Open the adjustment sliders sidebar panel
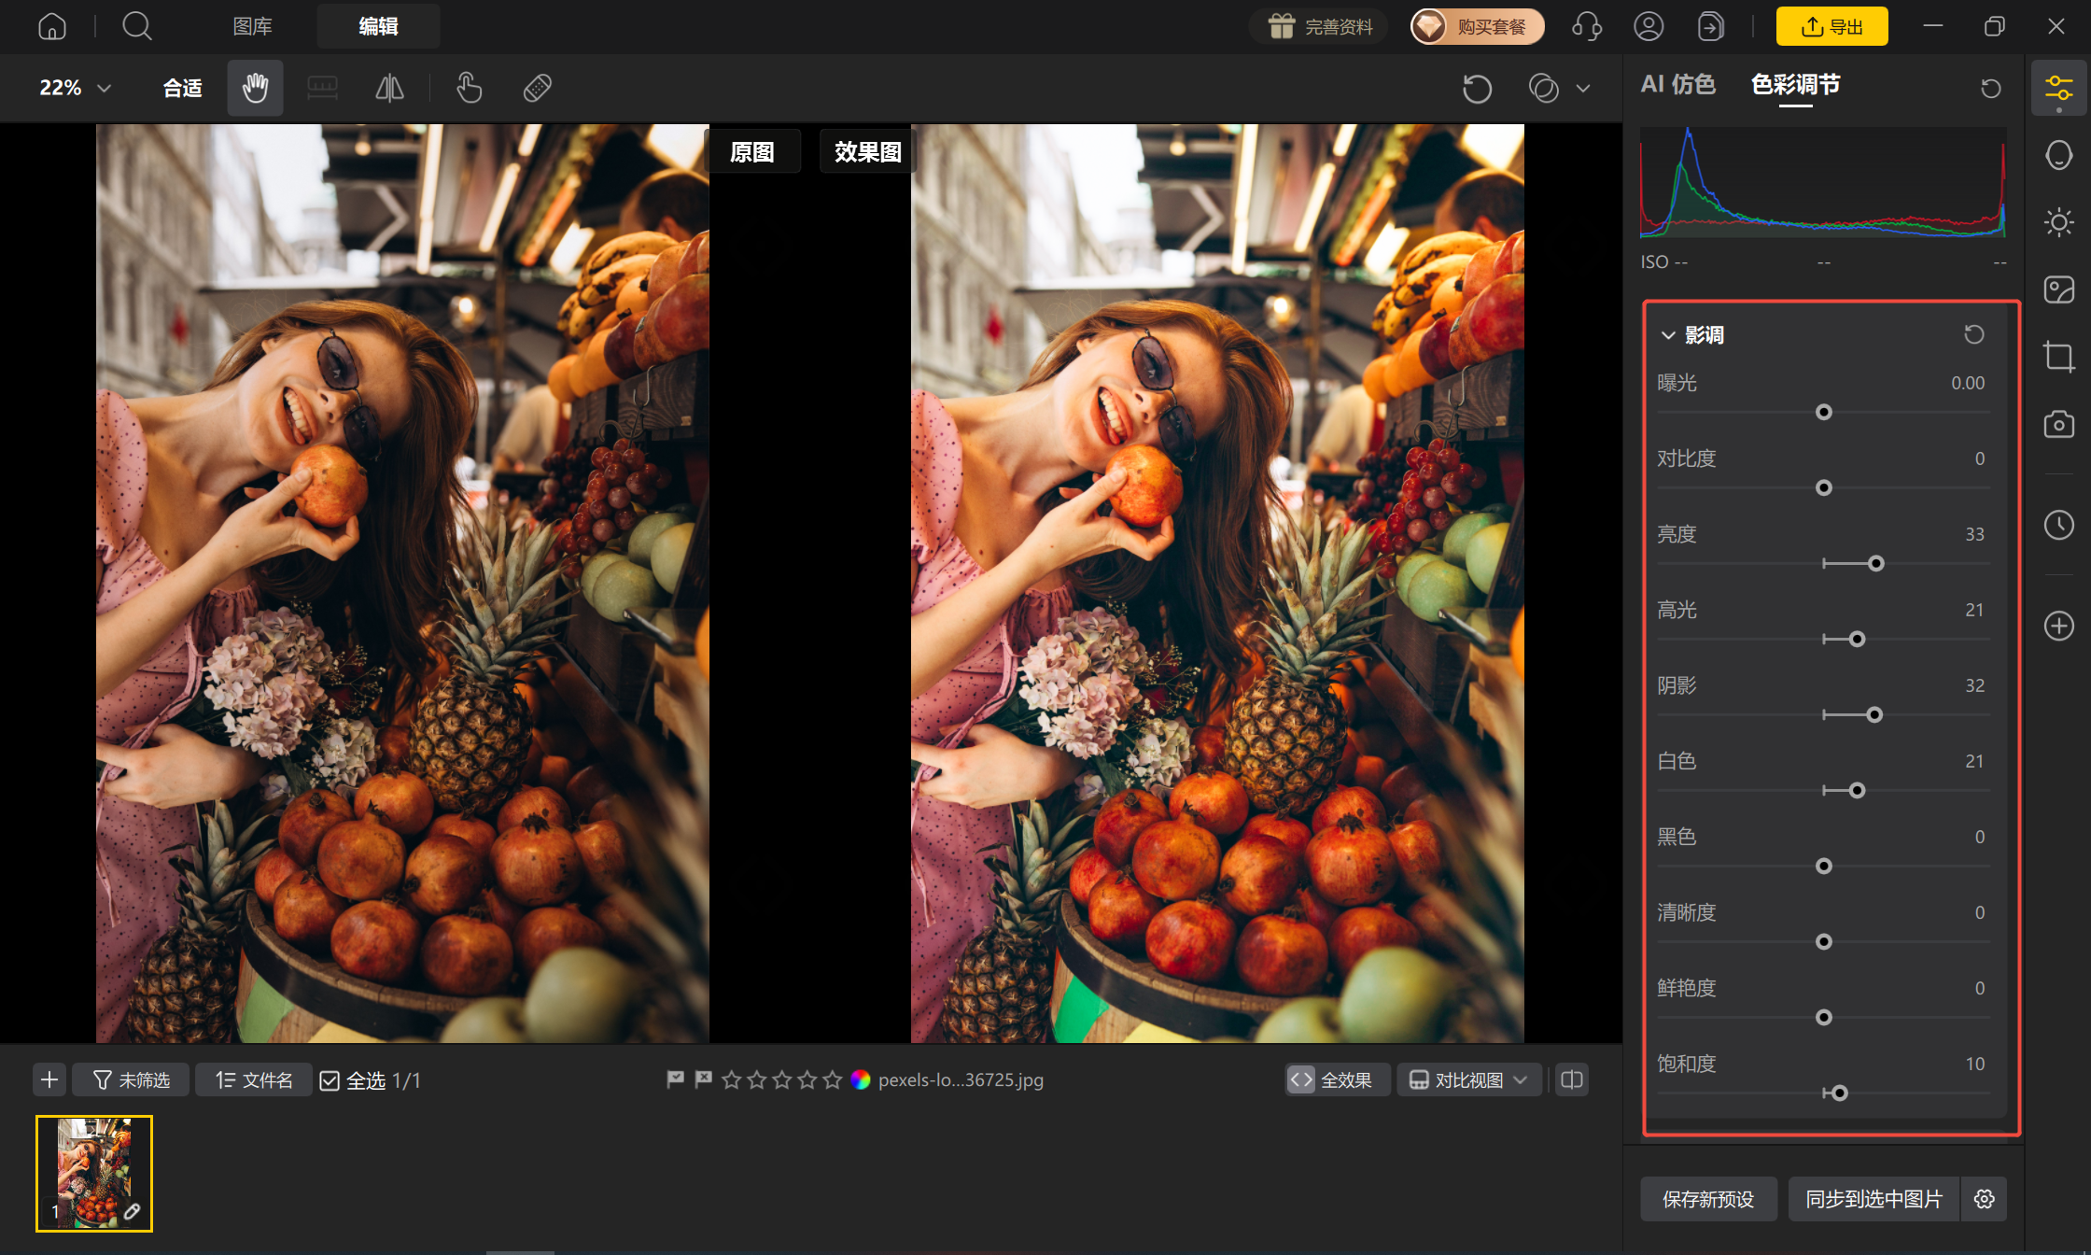This screenshot has height=1255, width=2091. [2058, 89]
